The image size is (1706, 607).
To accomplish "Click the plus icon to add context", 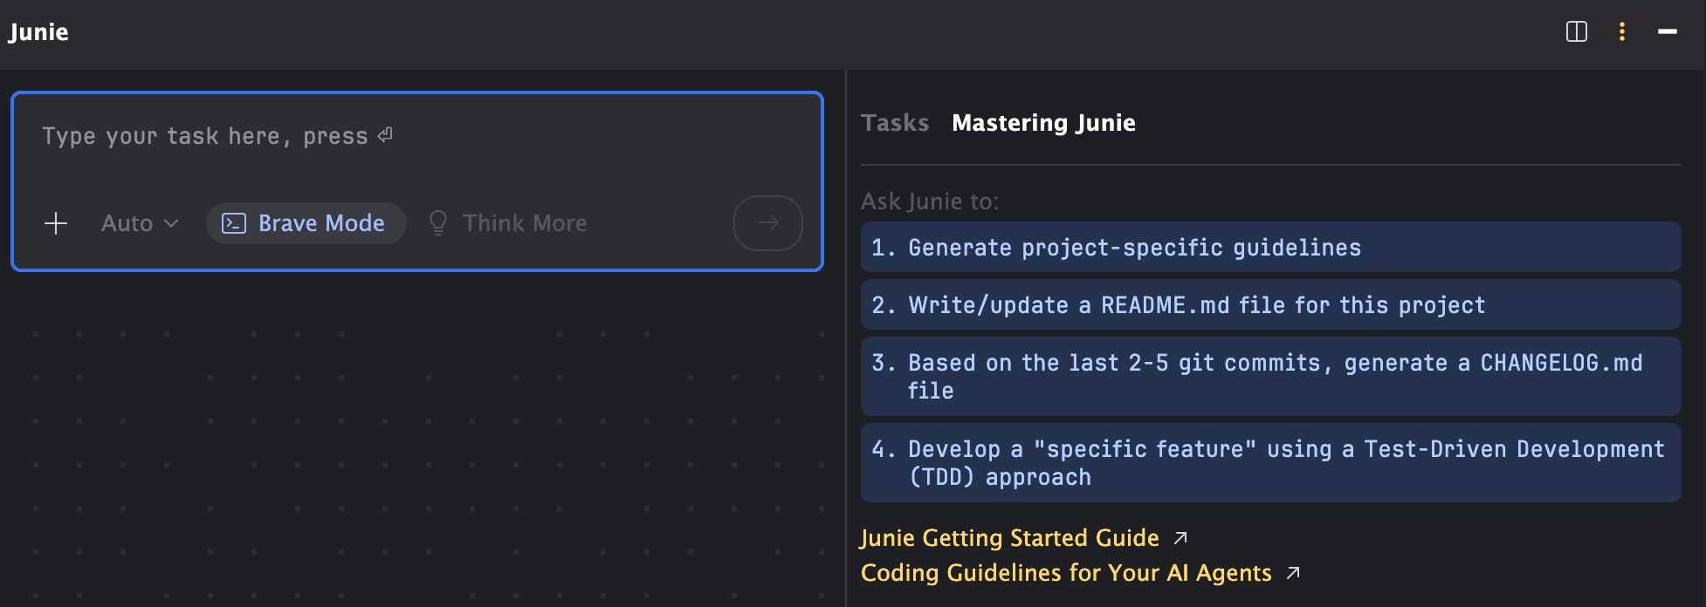I will click(56, 223).
